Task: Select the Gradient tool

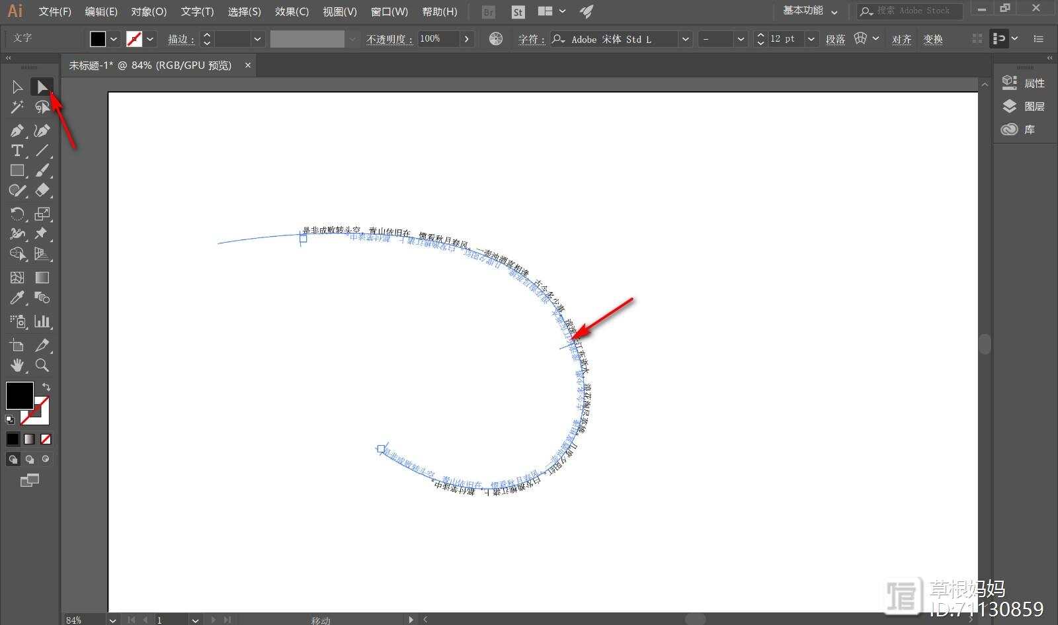Action: [x=42, y=278]
